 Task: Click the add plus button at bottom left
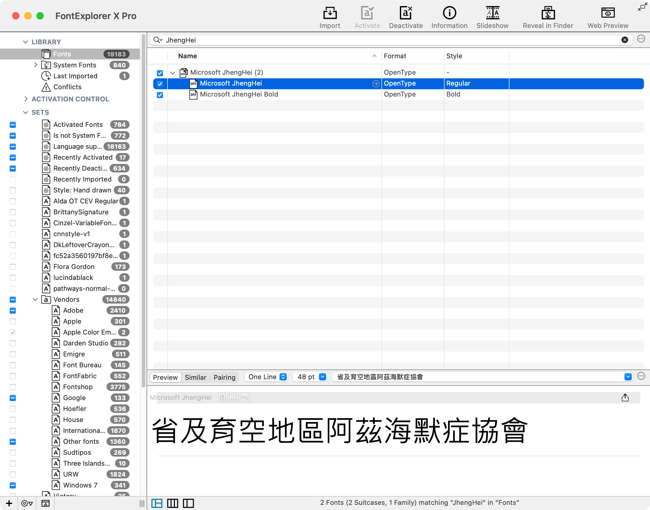(x=9, y=503)
